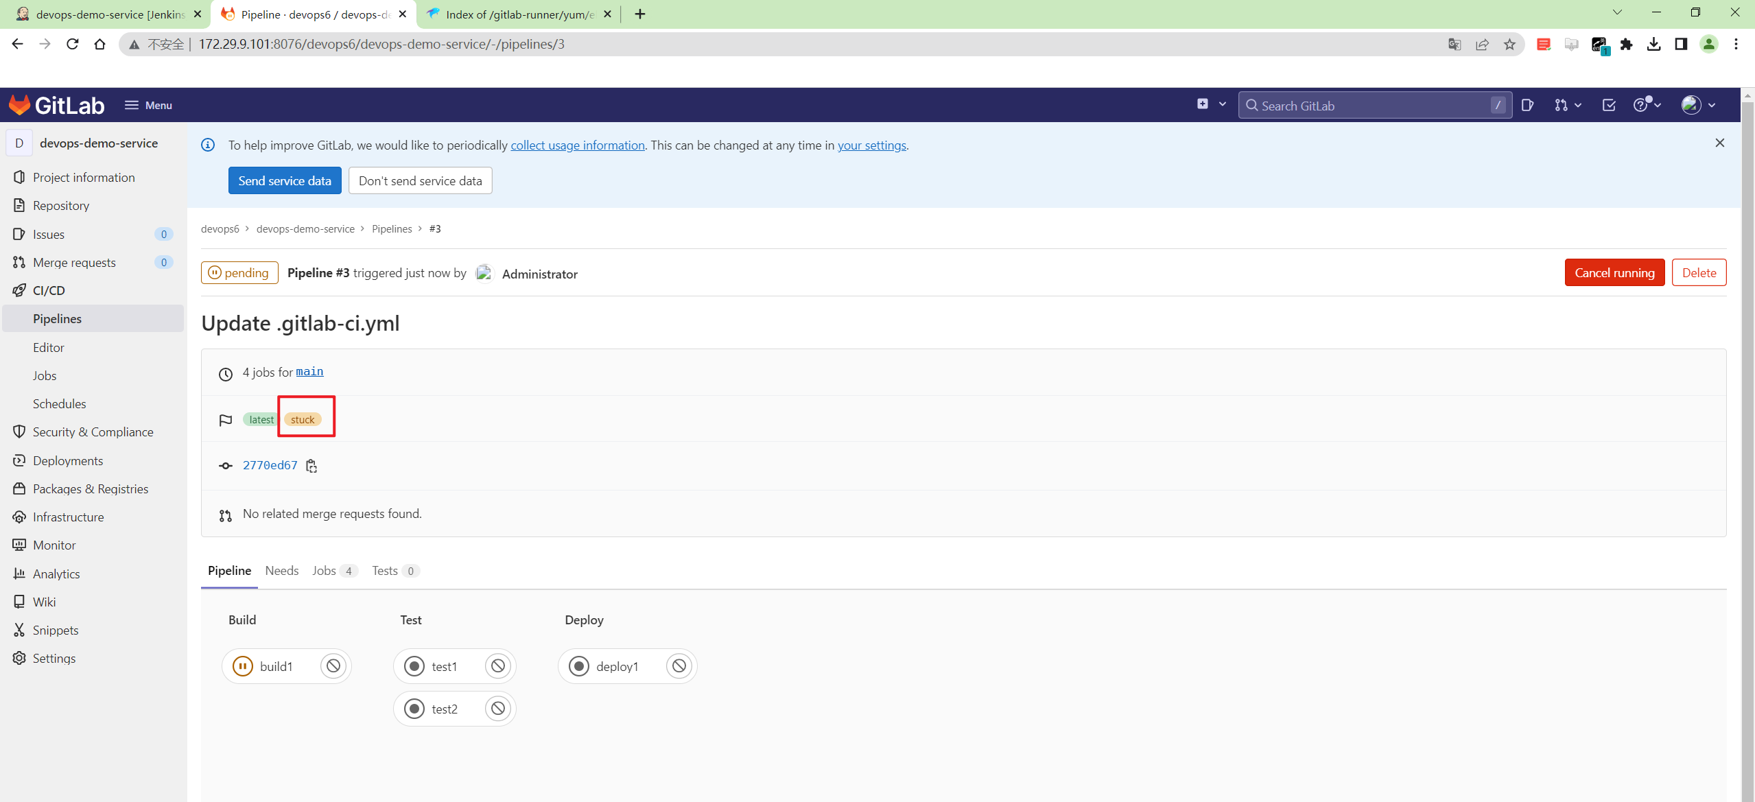Open merge requests navbar dropdown
This screenshot has height=802, width=1755.
tap(1568, 105)
